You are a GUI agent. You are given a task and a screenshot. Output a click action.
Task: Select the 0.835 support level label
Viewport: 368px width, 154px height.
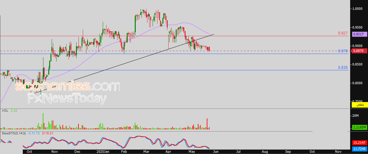pyautogui.click(x=343, y=68)
